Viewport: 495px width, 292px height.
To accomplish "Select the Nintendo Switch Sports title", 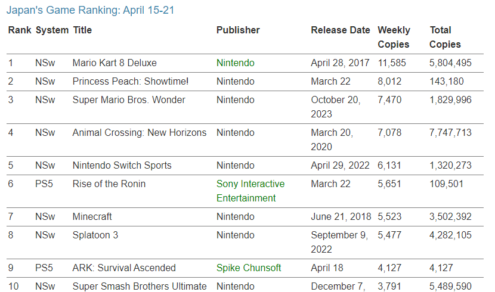I will pos(122,165).
